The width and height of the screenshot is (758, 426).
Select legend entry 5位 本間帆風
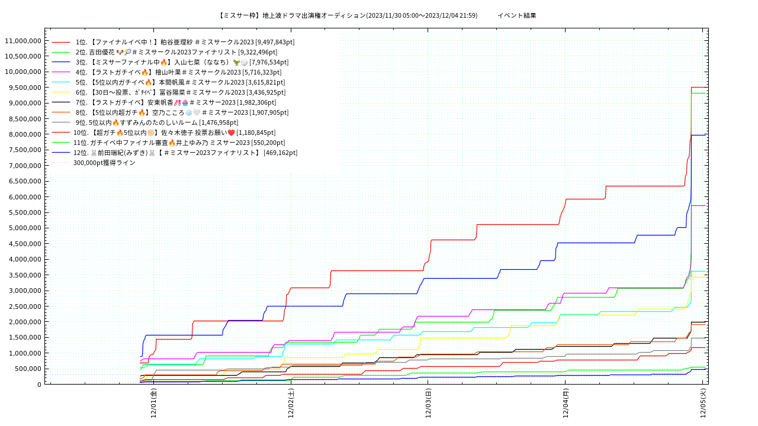[x=180, y=82]
